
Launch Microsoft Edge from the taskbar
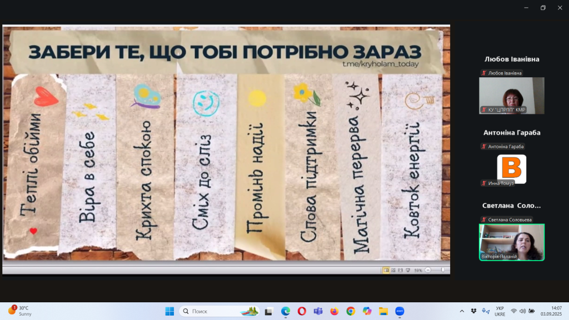286,311
